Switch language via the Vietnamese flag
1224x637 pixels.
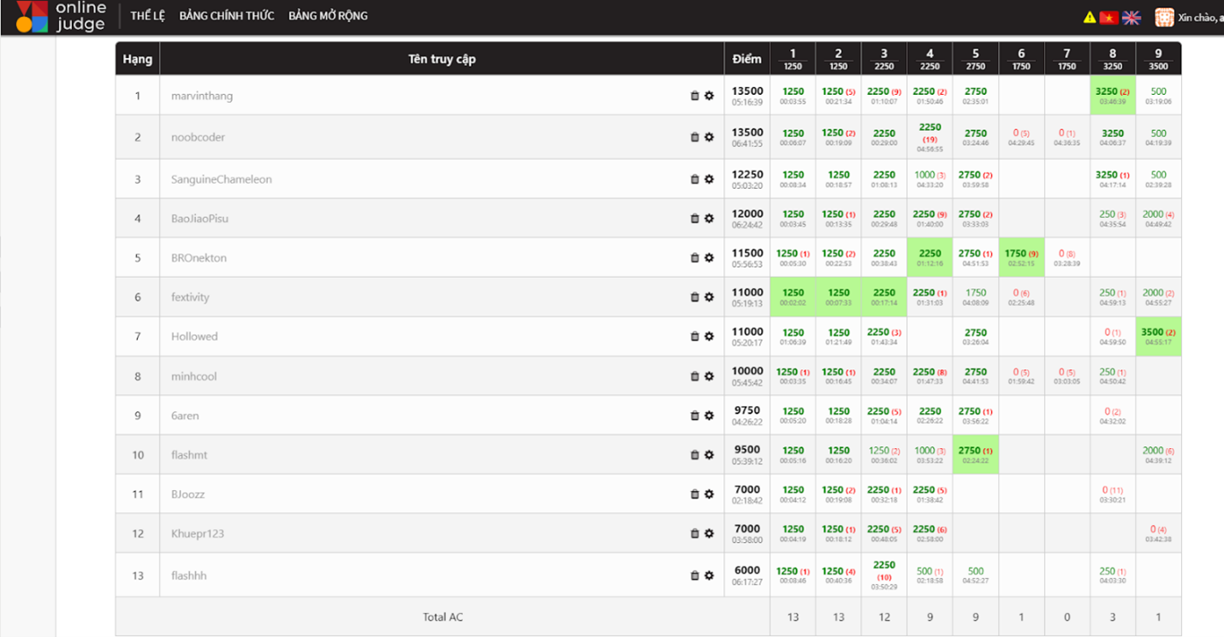(1109, 17)
